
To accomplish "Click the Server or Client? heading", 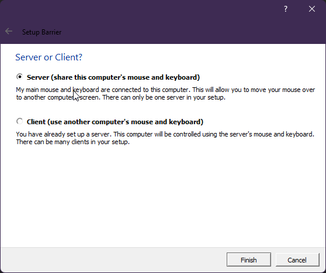I will coord(49,57).
